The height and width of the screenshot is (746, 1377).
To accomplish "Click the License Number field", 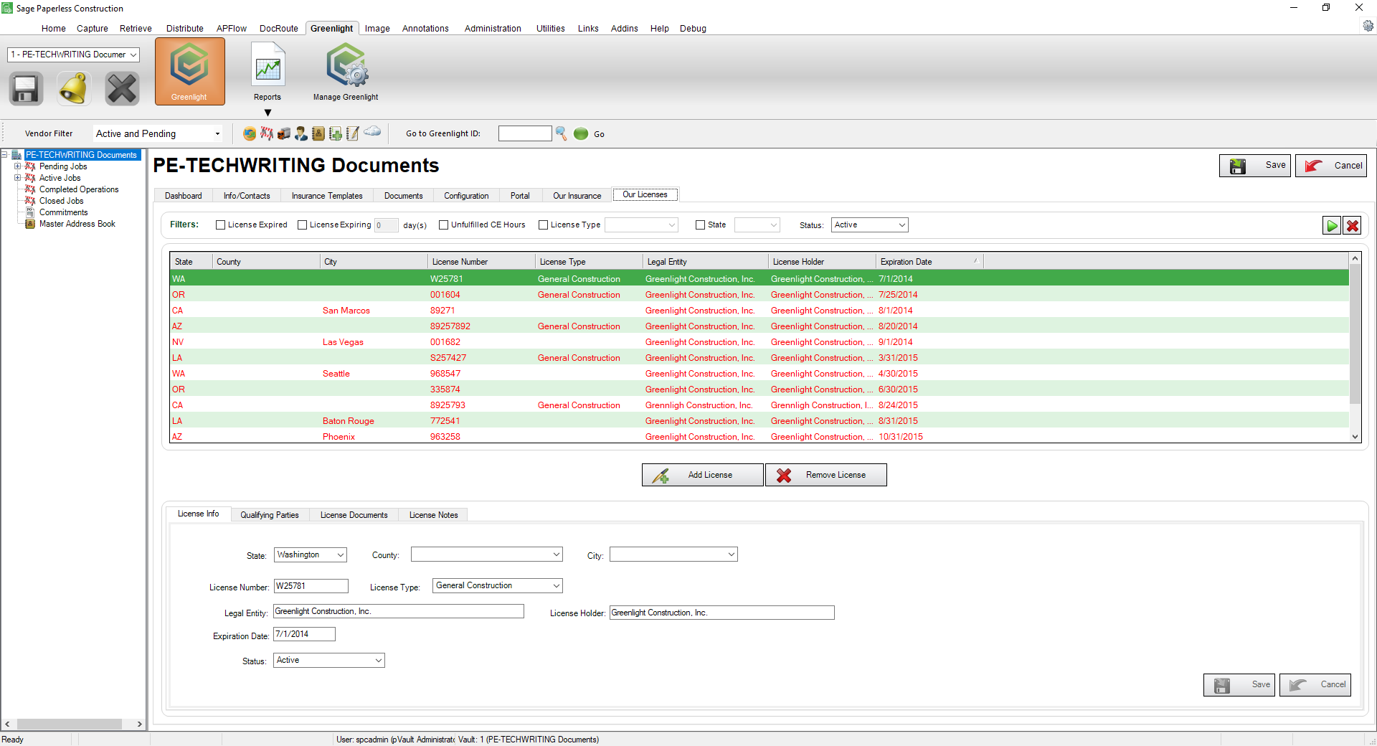I will (311, 586).
